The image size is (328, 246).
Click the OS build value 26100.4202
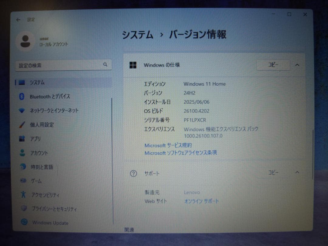tap(196, 111)
